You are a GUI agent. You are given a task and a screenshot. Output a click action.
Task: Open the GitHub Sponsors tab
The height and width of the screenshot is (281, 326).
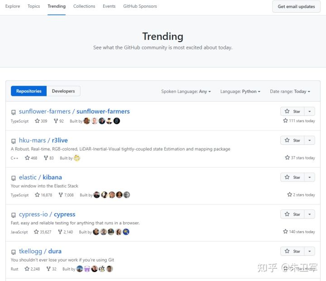(x=140, y=6)
